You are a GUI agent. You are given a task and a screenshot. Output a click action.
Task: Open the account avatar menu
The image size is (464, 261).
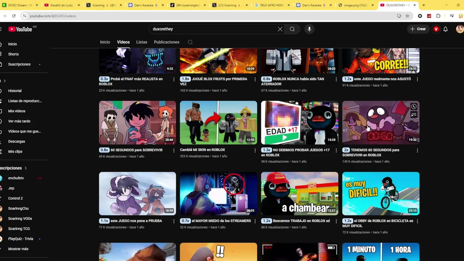click(x=460, y=29)
